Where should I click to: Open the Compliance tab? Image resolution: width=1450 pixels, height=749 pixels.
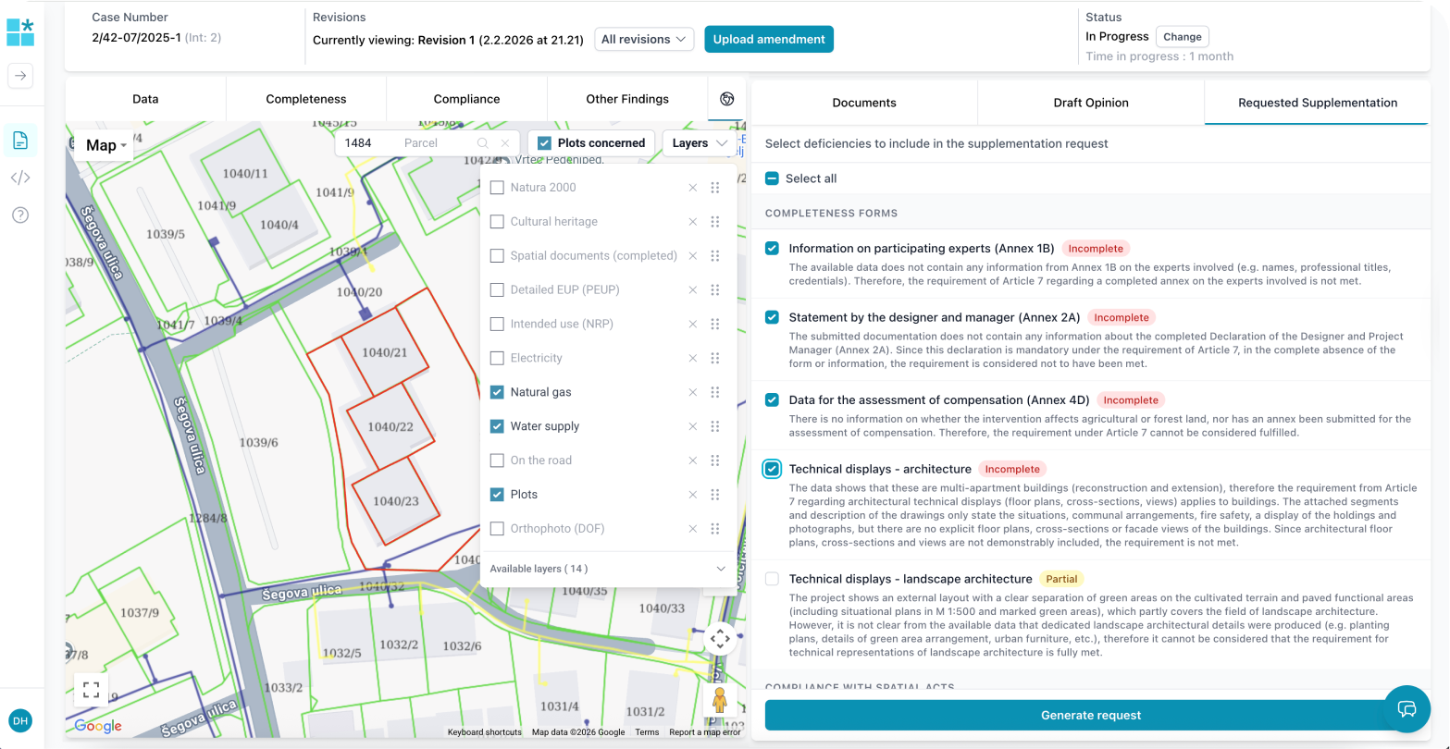tap(466, 99)
